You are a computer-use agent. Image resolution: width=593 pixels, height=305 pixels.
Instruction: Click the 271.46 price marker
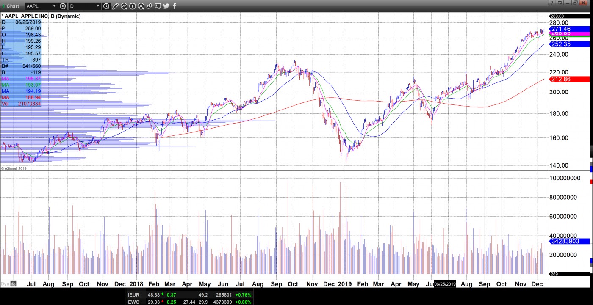click(x=569, y=29)
